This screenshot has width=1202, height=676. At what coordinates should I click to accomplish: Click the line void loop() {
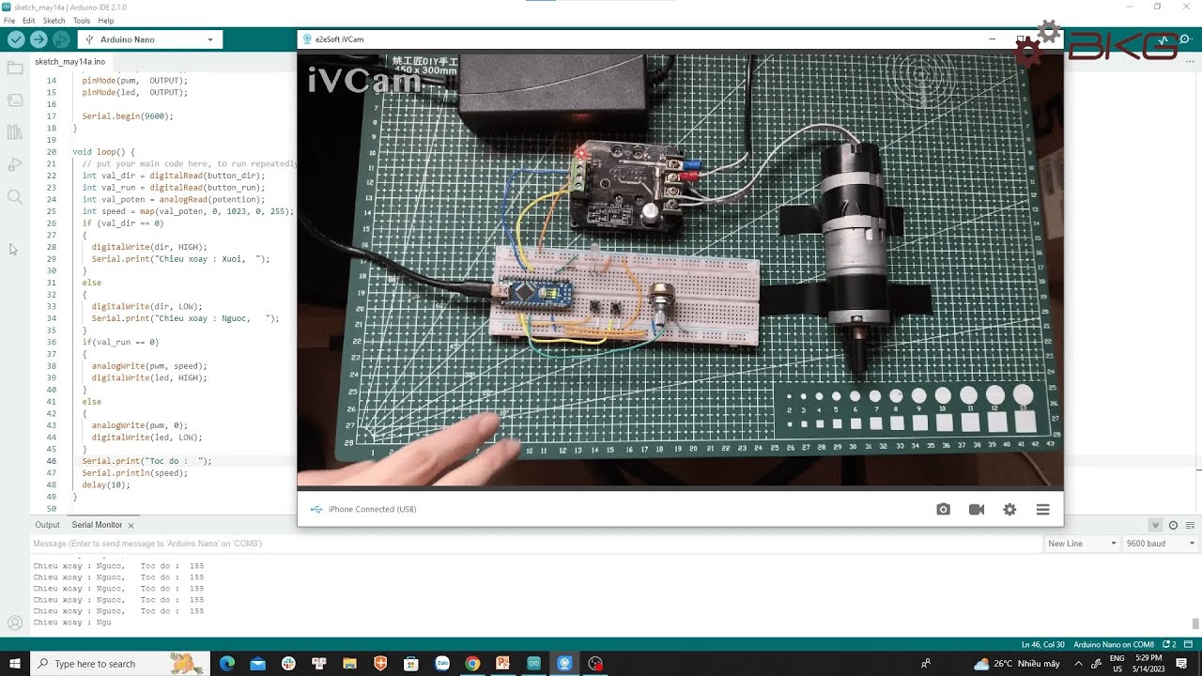(104, 152)
